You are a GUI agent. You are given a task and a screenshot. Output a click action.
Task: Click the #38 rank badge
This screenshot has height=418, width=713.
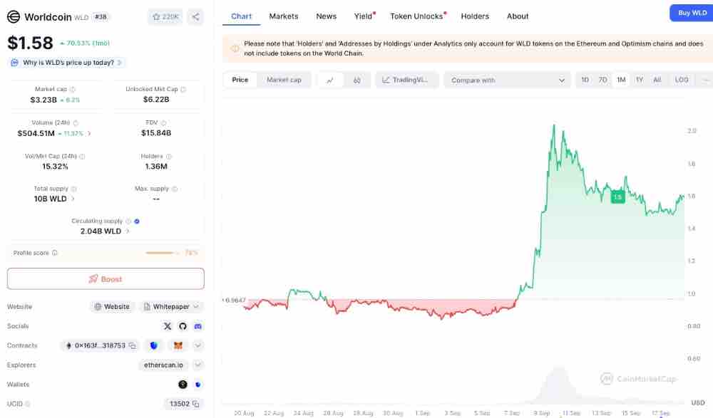tap(101, 17)
